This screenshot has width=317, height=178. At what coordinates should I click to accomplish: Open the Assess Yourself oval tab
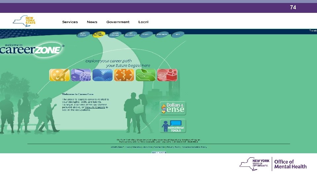click(115, 34)
